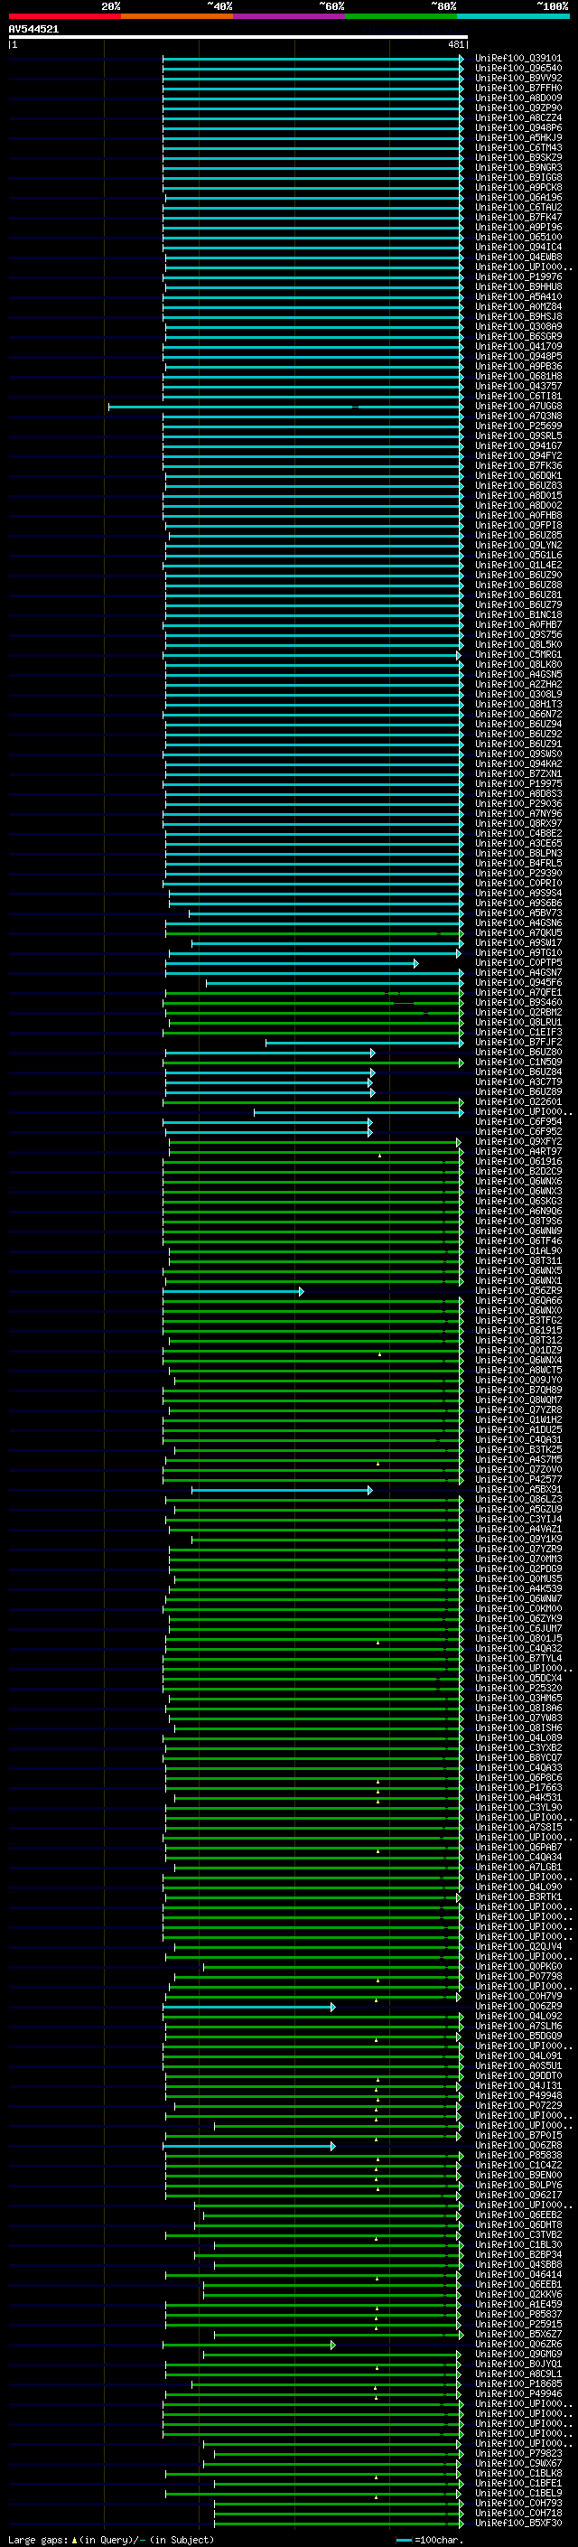
Task: Open hit UniRef100_C0PTP5
Action: (x=517, y=963)
